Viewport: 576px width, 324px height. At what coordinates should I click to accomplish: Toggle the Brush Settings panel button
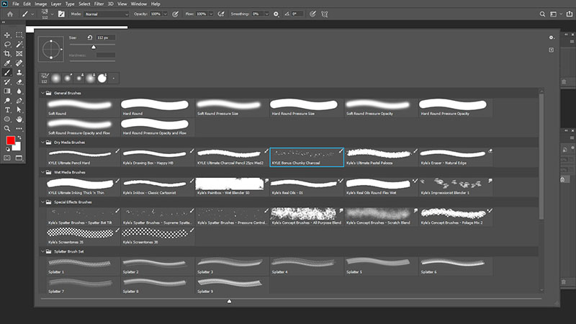coord(61,14)
